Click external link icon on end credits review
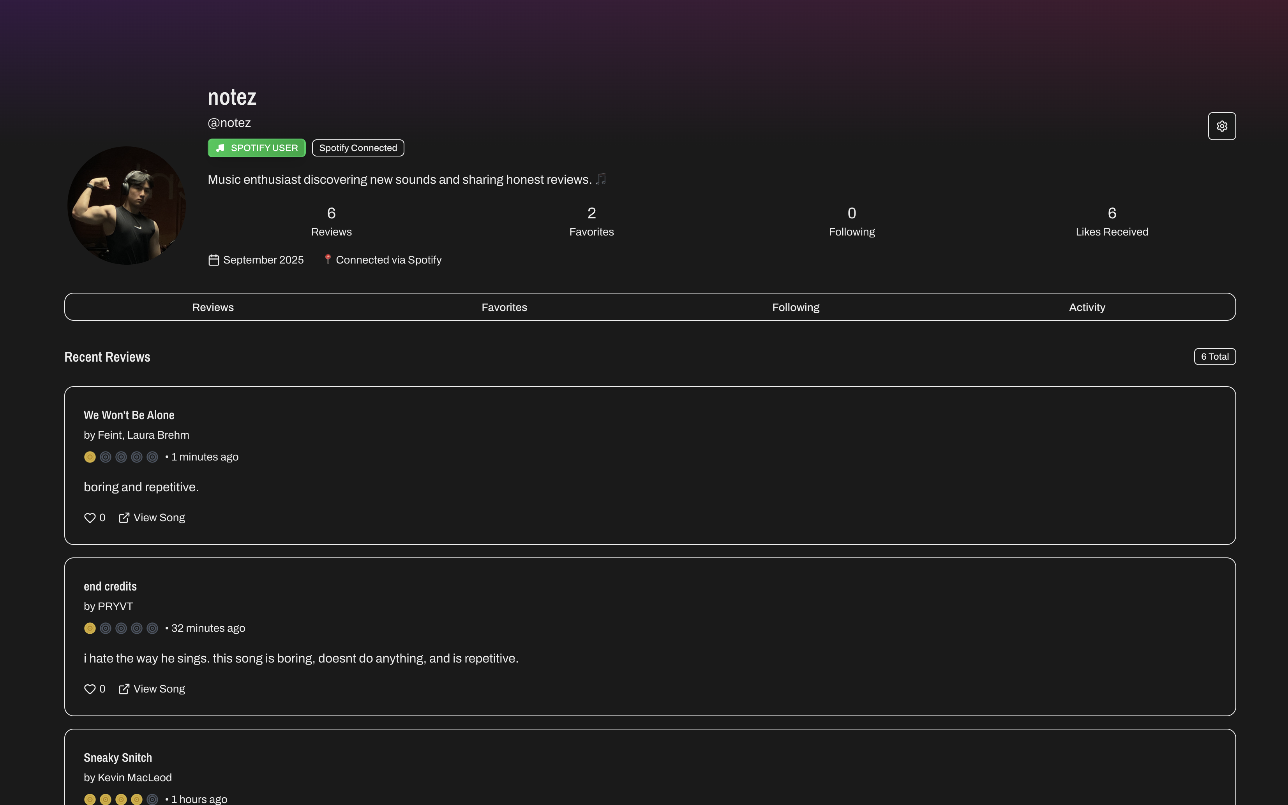Viewport: 1288px width, 805px height. click(x=124, y=689)
